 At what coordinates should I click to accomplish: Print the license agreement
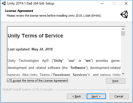pyautogui.click(x=116, y=81)
